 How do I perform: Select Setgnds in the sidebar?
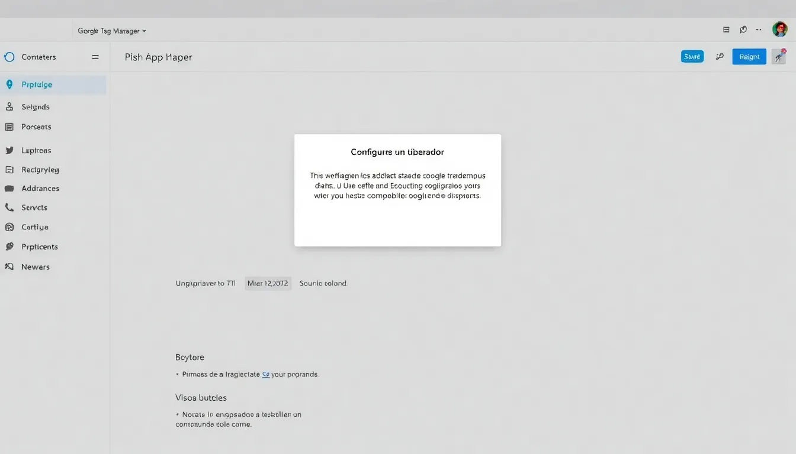35,106
